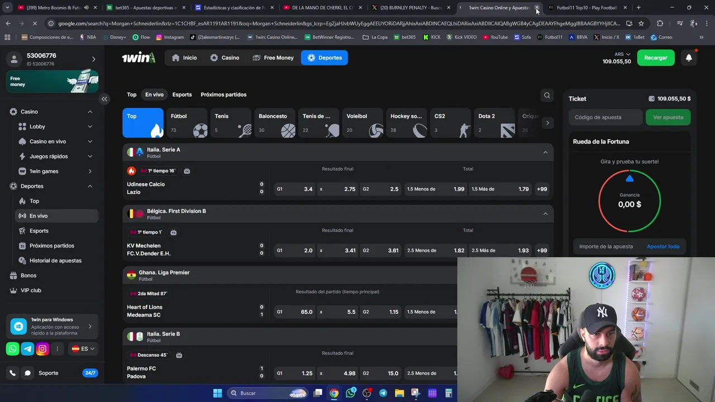This screenshot has height=402, width=715.
Task: Select the Tenis sport filter
Action: 232,123
